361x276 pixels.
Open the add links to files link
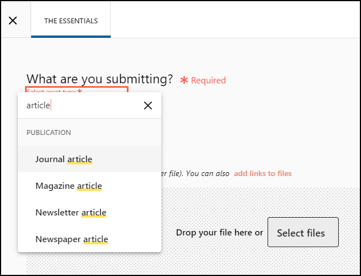tap(263, 173)
